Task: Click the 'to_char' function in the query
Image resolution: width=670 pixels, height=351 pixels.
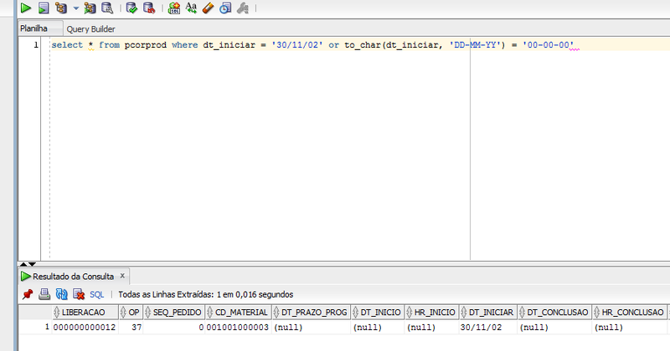Action: pyautogui.click(x=363, y=45)
